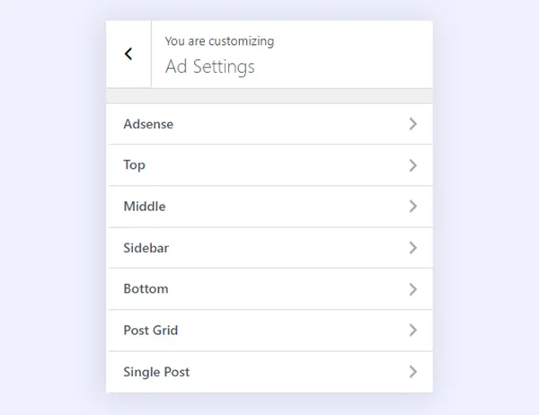The height and width of the screenshot is (415, 539).
Task: Expand Post Grid using its chevron
Action: pos(413,331)
